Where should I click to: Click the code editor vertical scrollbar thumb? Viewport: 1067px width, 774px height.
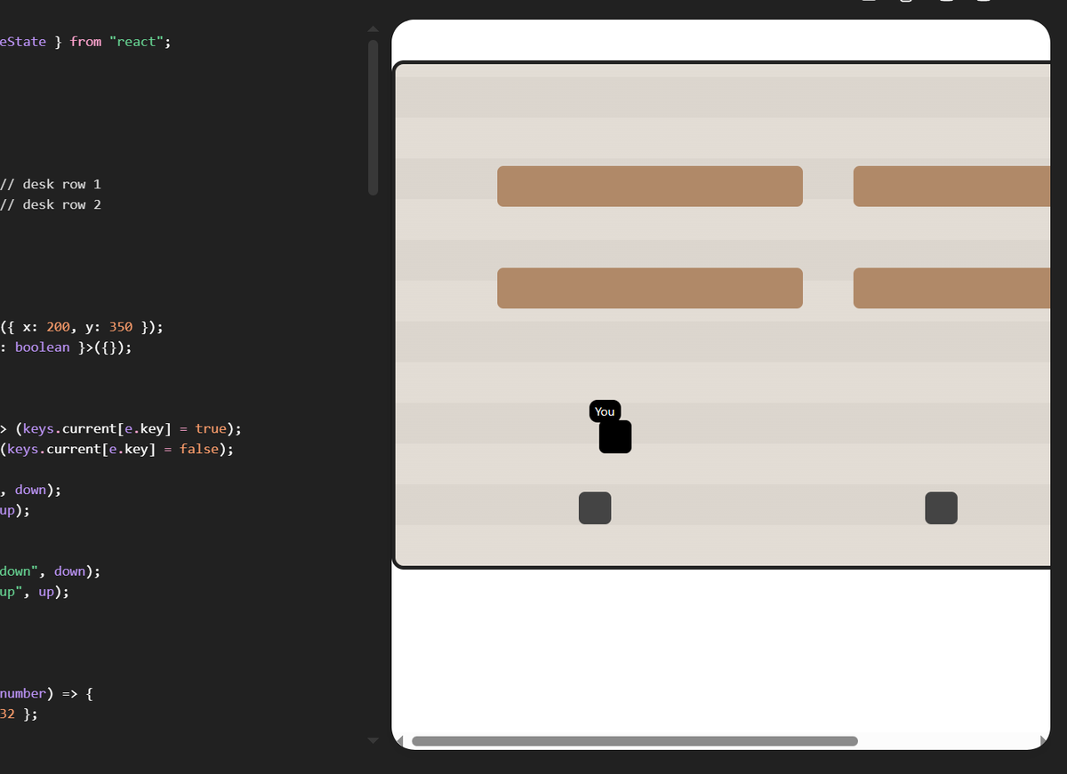373,116
